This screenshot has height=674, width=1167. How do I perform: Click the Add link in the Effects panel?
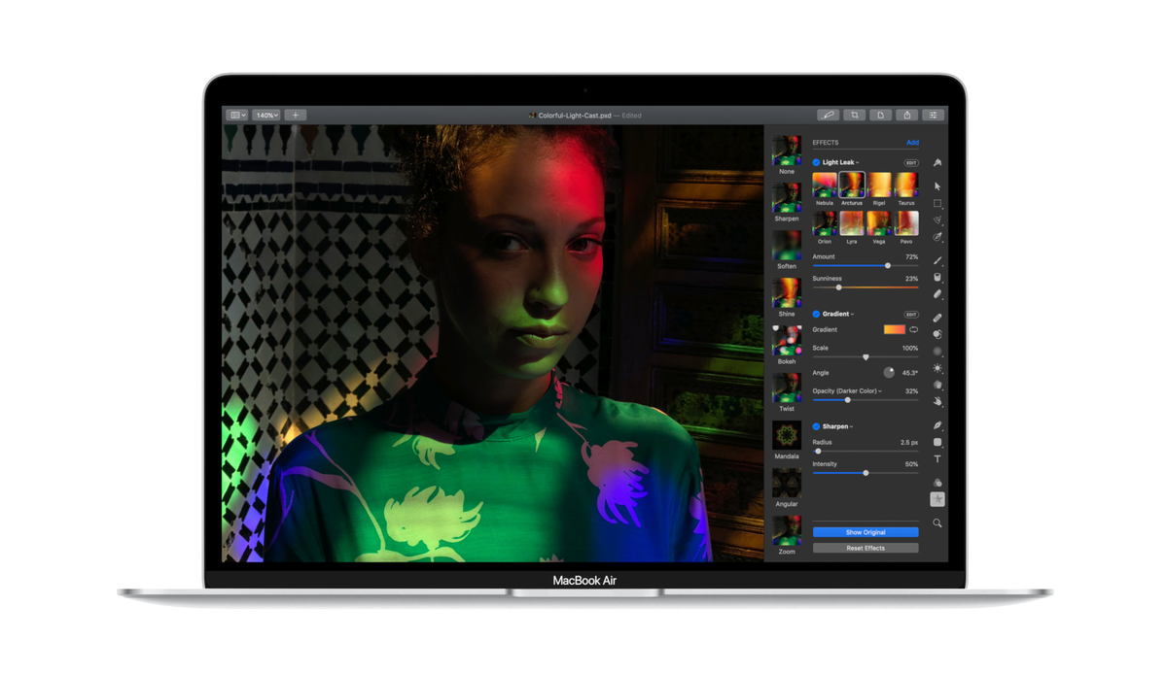(x=912, y=142)
